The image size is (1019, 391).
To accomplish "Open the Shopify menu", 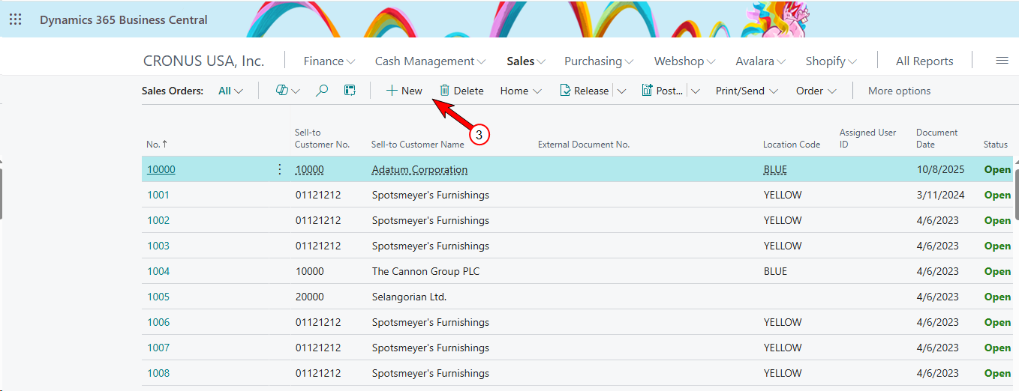I will click(831, 61).
